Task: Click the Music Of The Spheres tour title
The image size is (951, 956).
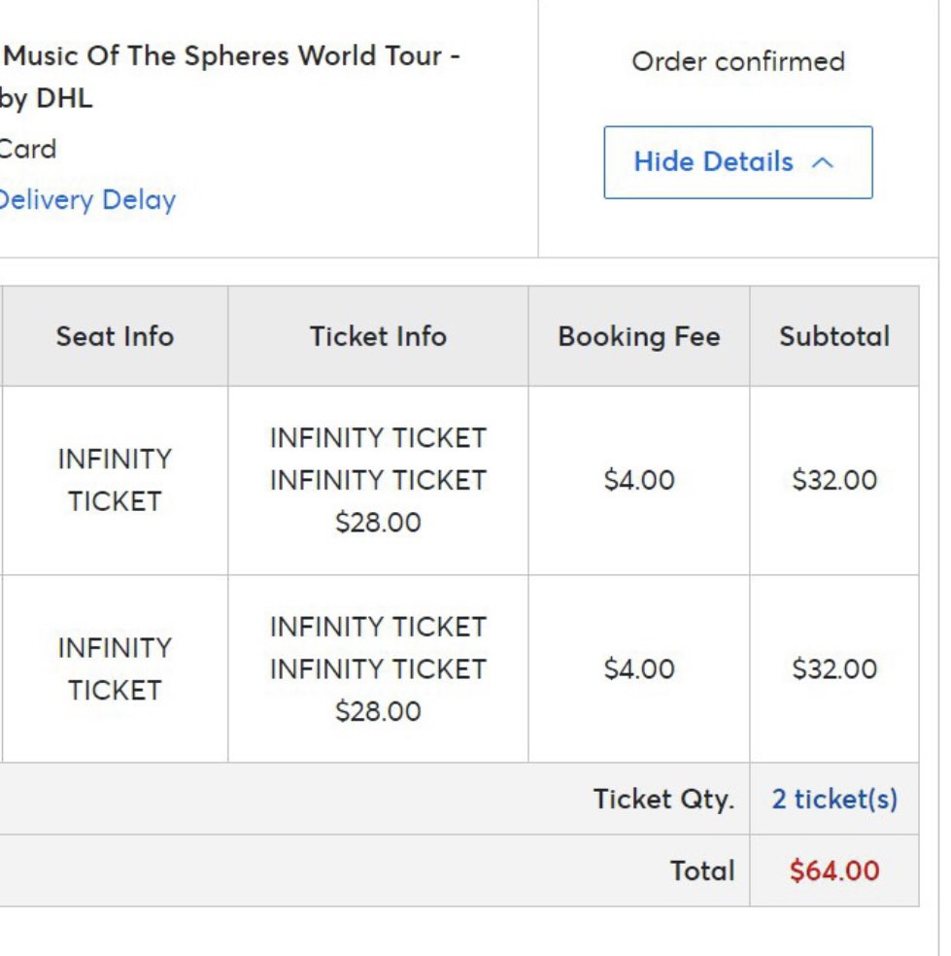Action: point(231,55)
